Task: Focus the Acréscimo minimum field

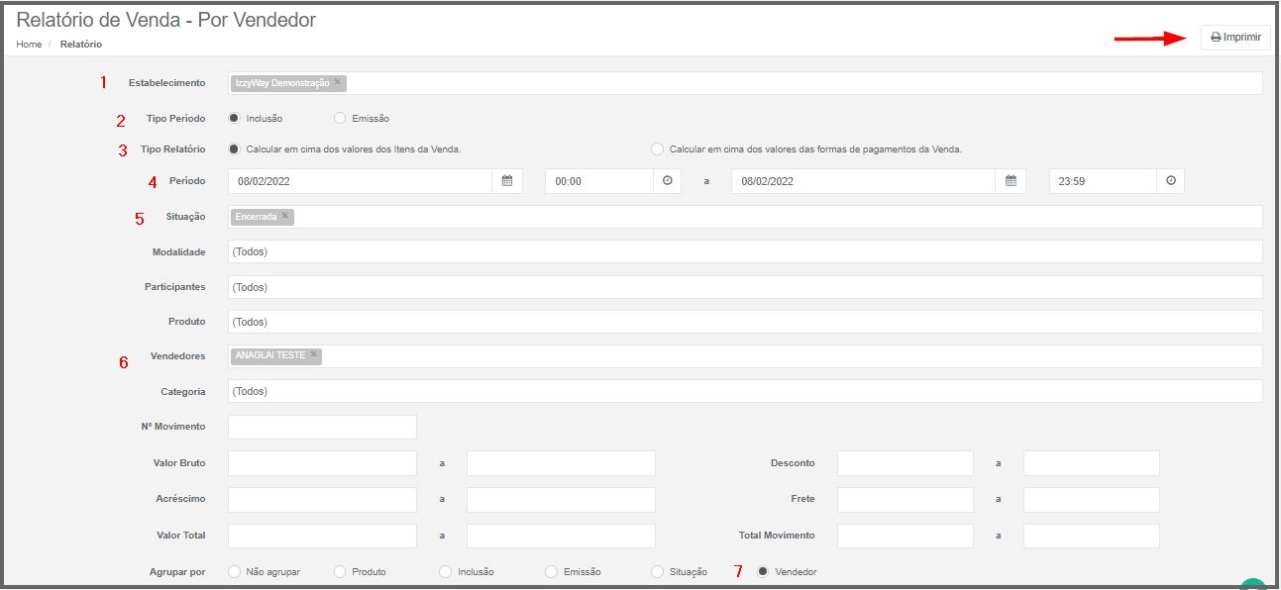Action: [x=322, y=500]
